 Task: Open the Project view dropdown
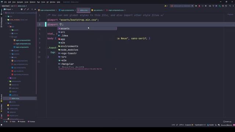point(8,9)
